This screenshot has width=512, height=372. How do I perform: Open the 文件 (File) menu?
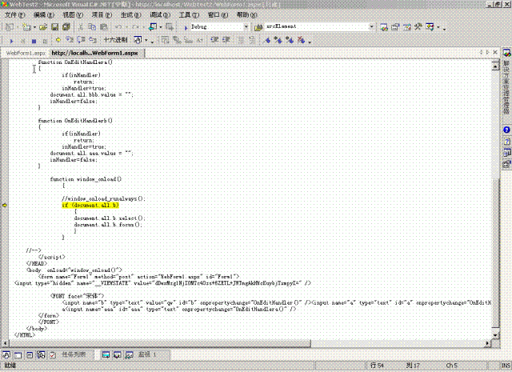click(14, 14)
